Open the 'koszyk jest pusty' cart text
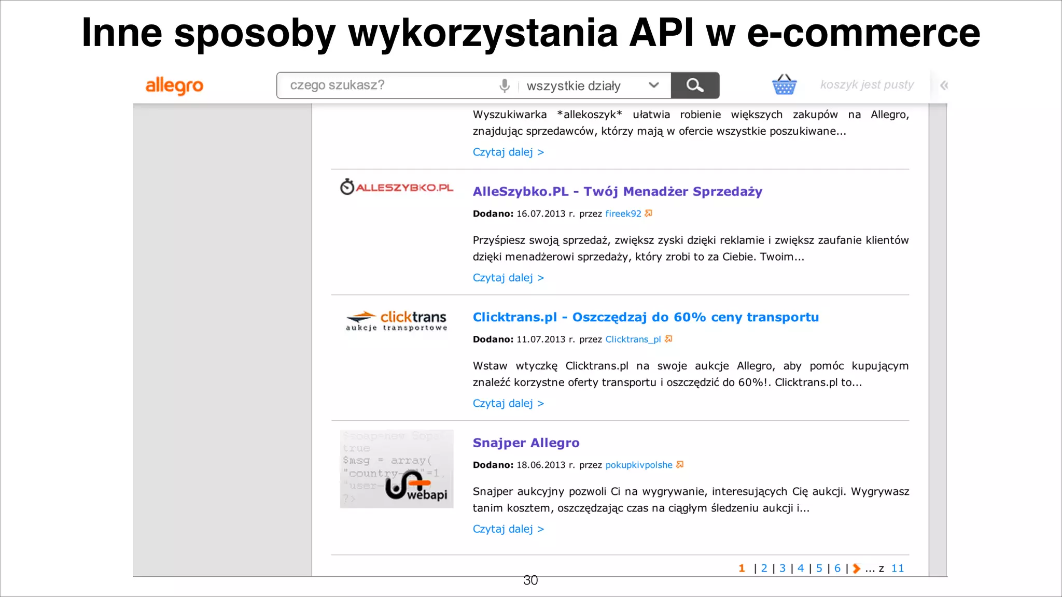Image resolution: width=1062 pixels, height=597 pixels. tap(867, 84)
